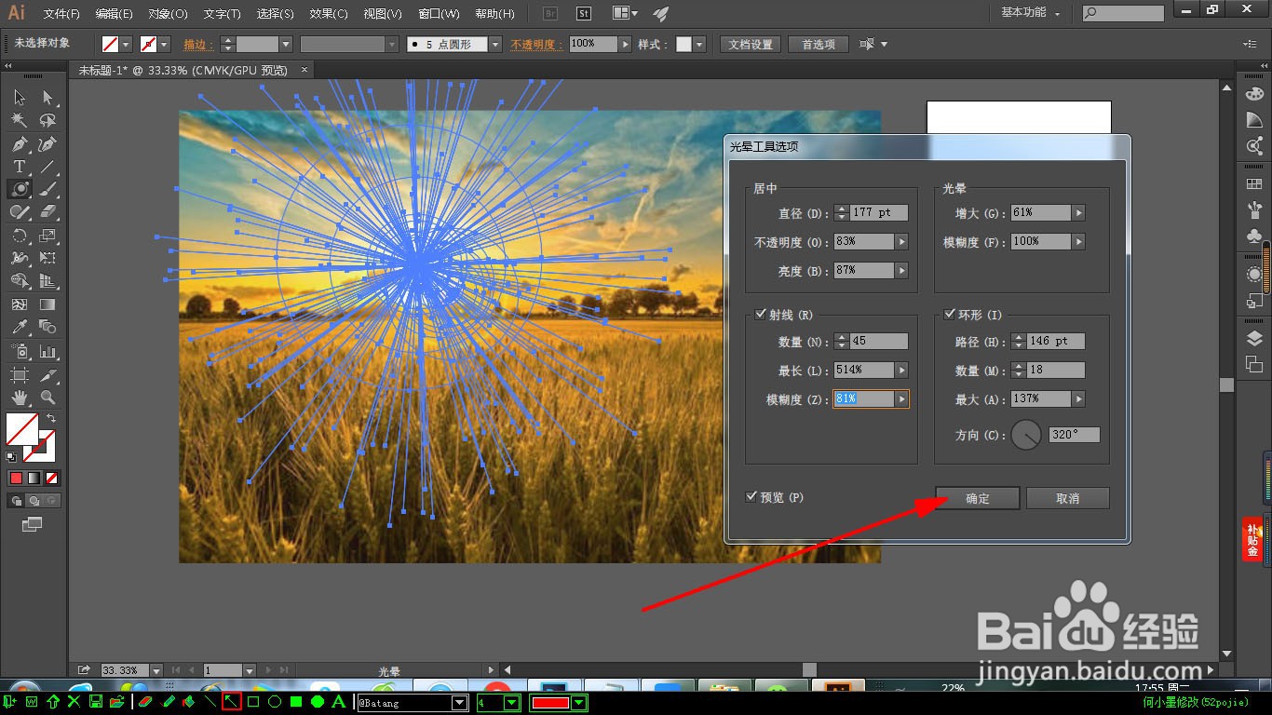
Task: Select the Eyedropper tool
Action: click(x=20, y=327)
